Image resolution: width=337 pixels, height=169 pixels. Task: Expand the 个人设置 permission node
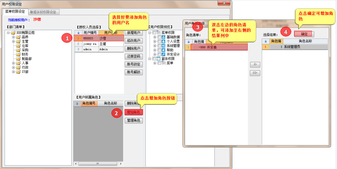[x=155, y=42]
